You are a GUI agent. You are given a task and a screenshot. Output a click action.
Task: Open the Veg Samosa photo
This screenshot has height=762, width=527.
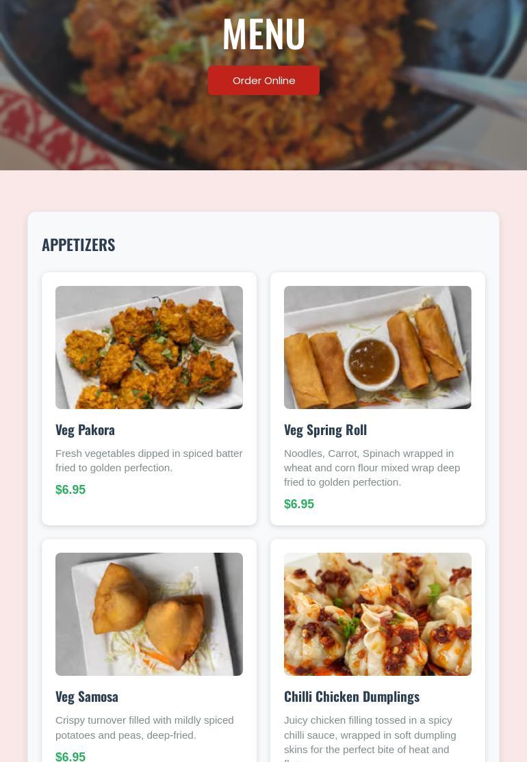[149, 614]
